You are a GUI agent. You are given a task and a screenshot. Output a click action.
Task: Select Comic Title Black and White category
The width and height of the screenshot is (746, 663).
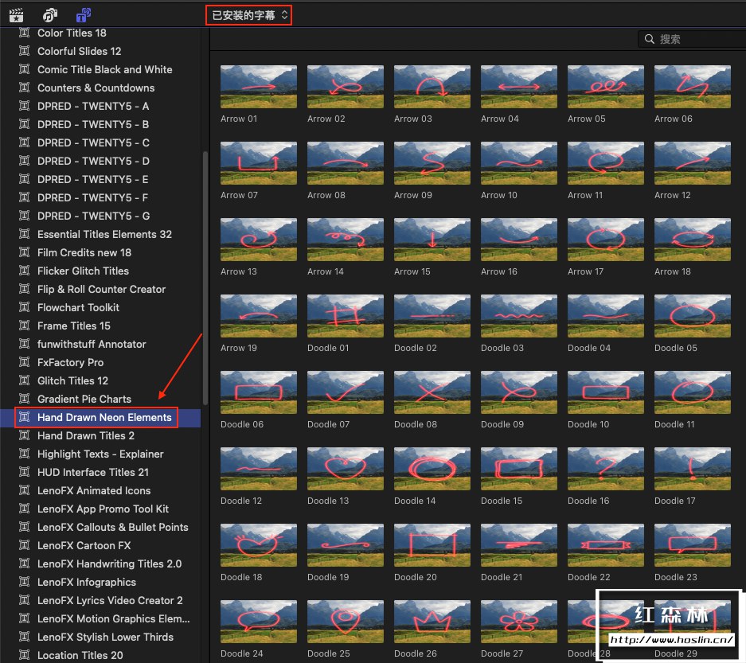tap(104, 69)
